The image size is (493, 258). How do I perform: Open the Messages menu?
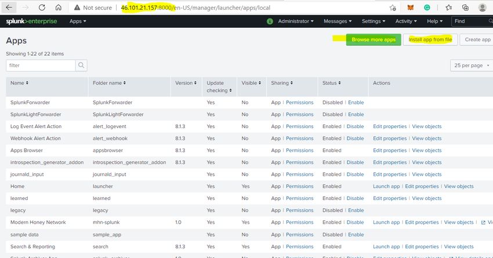pyautogui.click(x=338, y=21)
